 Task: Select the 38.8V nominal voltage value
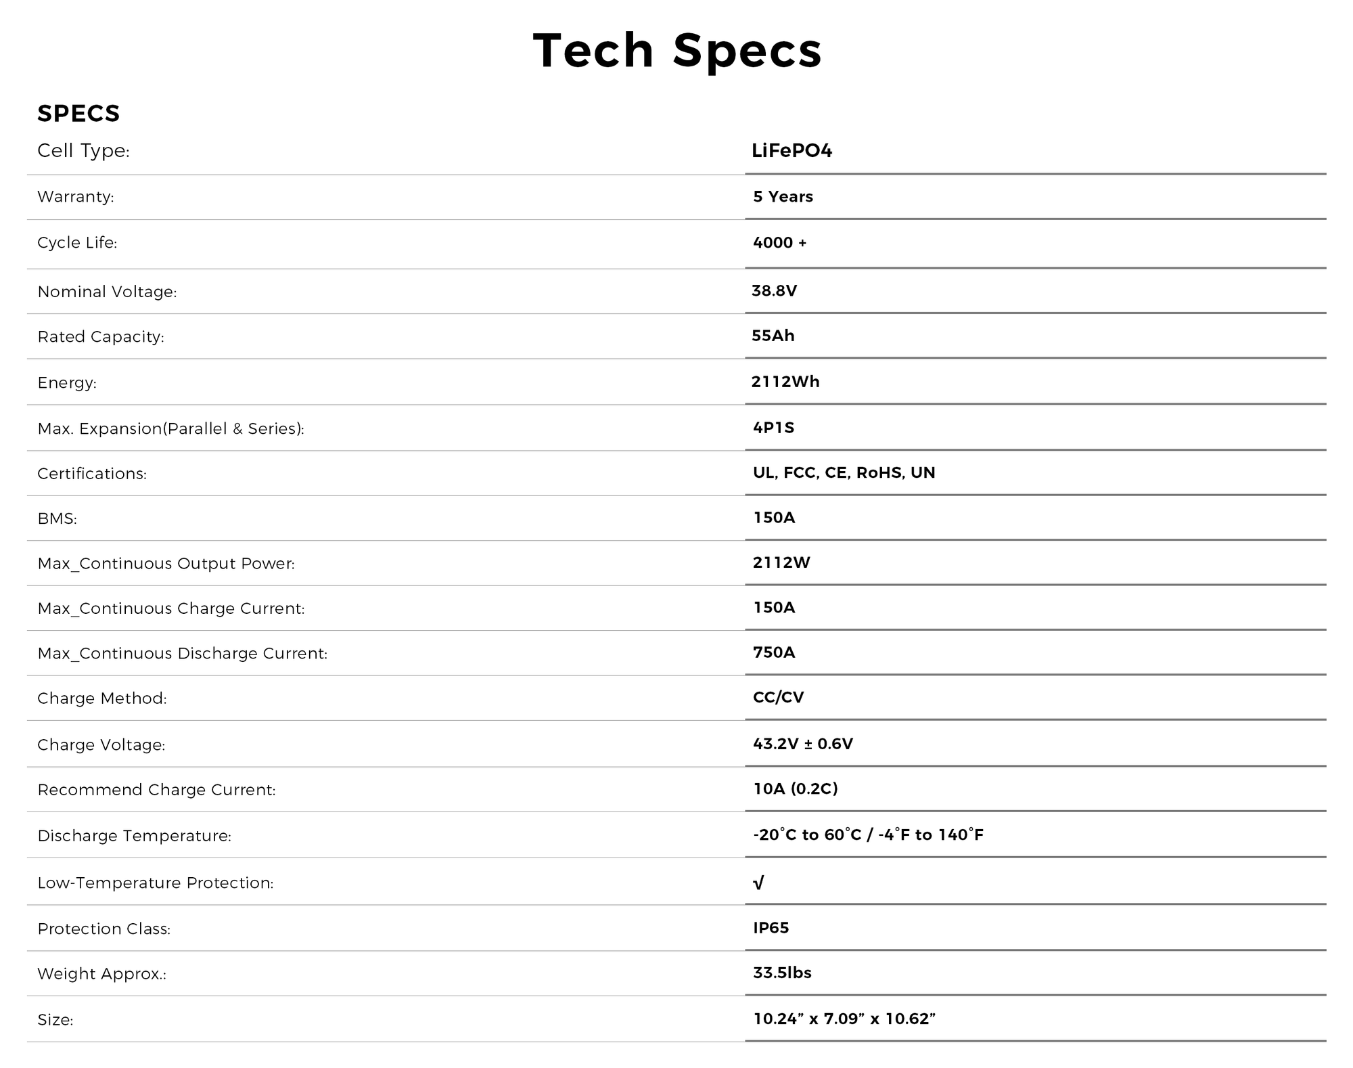[774, 291]
